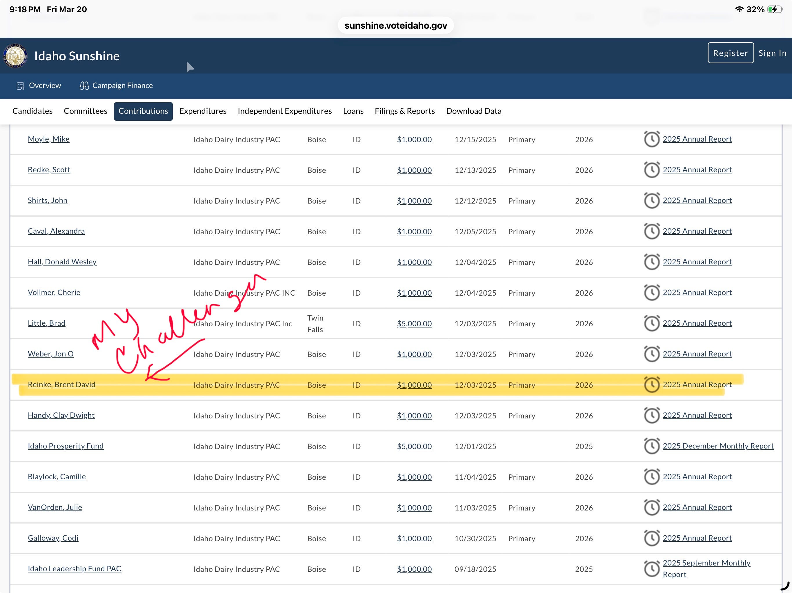Click the Sign In link
The image size is (792, 593).
tap(772, 53)
